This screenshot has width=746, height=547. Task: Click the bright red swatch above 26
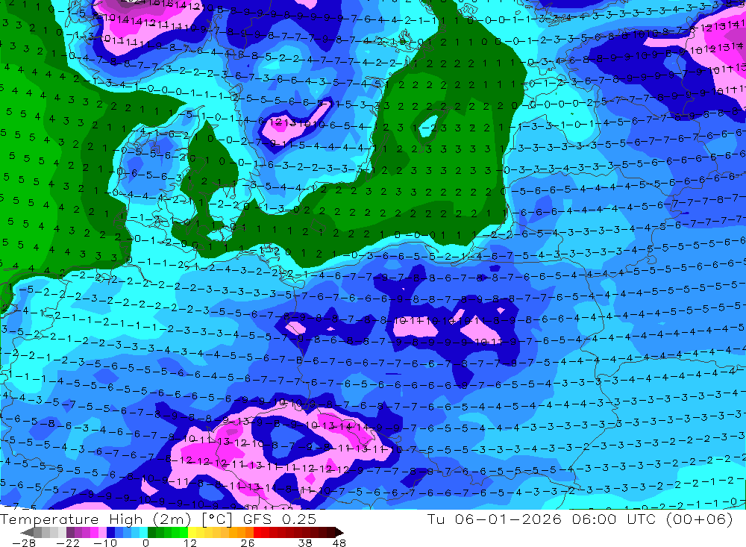point(257,533)
